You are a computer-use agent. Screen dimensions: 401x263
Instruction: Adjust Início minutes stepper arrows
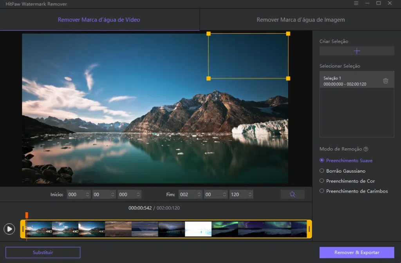tap(112, 195)
